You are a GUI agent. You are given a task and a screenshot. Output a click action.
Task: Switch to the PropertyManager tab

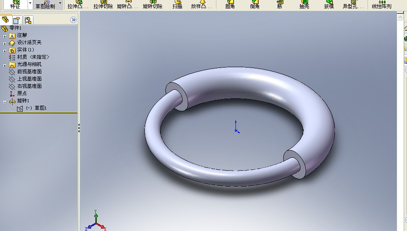tap(17, 20)
